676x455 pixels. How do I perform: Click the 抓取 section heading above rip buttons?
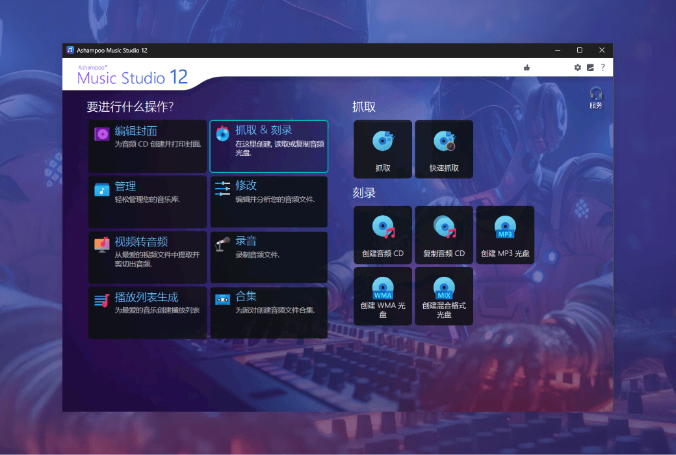click(x=364, y=107)
